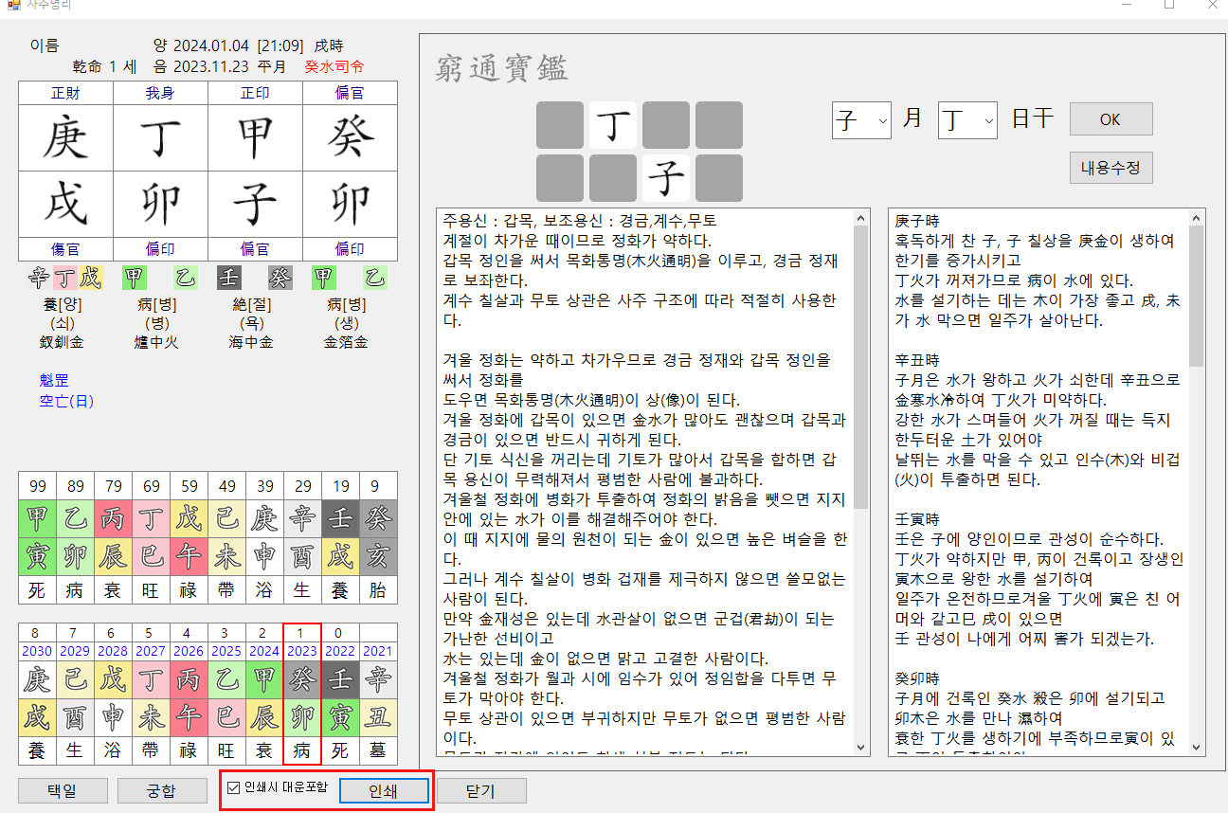Click the 대운 age 29 cell
Viewport: 1228px width, 813px height.
coord(302,487)
